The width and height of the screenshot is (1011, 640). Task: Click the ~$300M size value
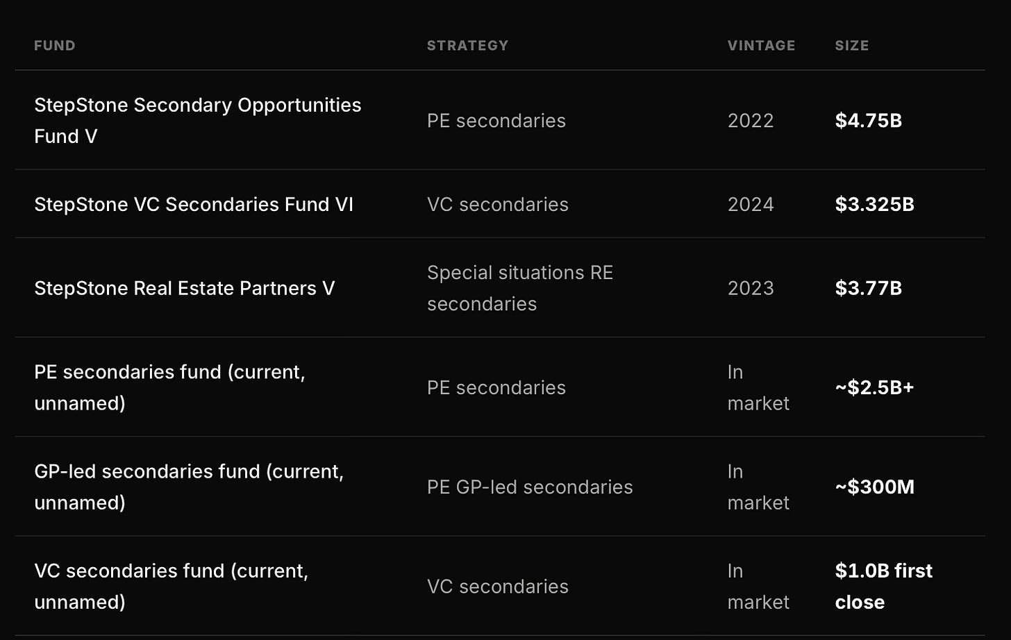(874, 487)
